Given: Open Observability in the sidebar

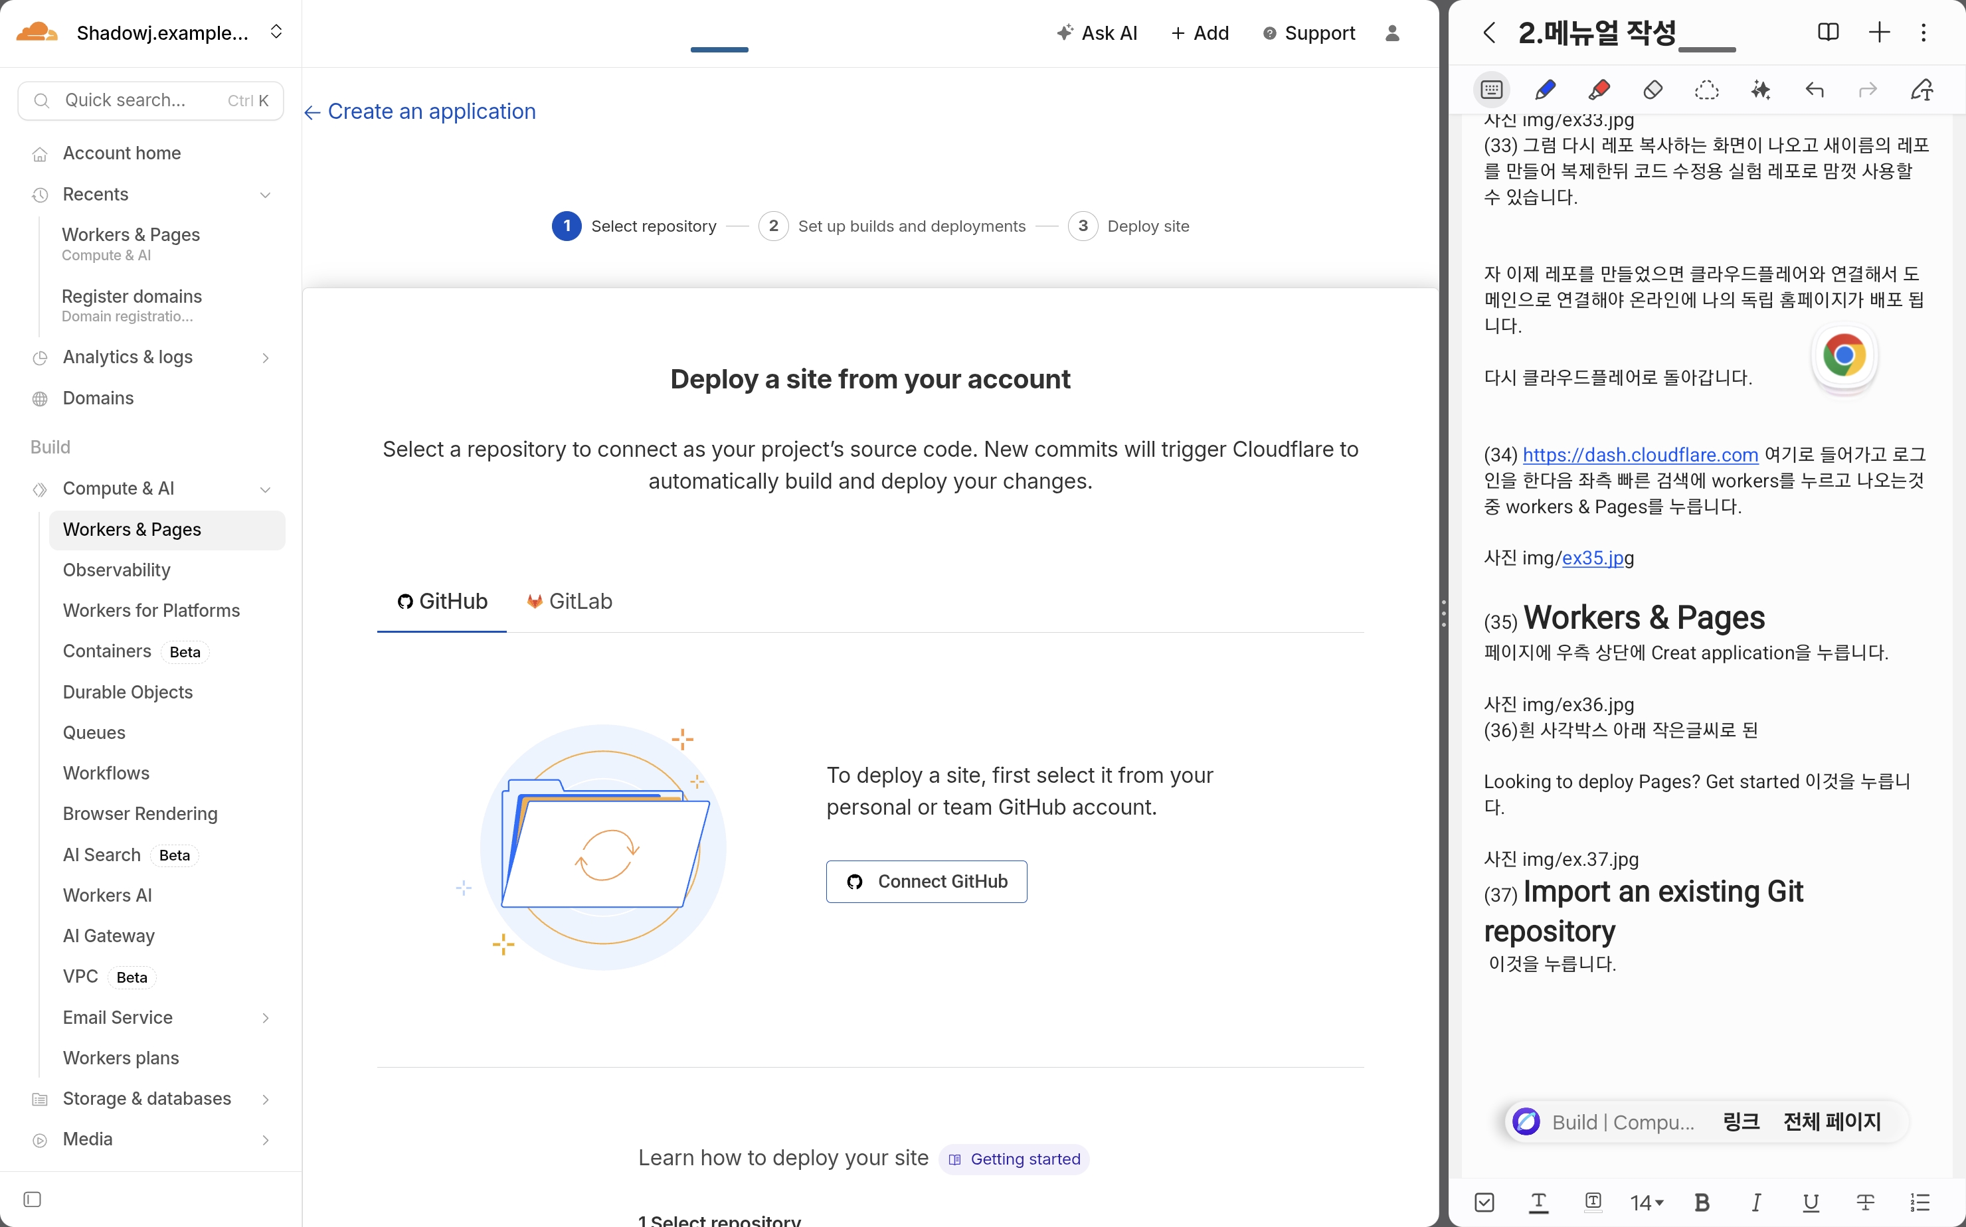Looking at the screenshot, I should point(117,570).
